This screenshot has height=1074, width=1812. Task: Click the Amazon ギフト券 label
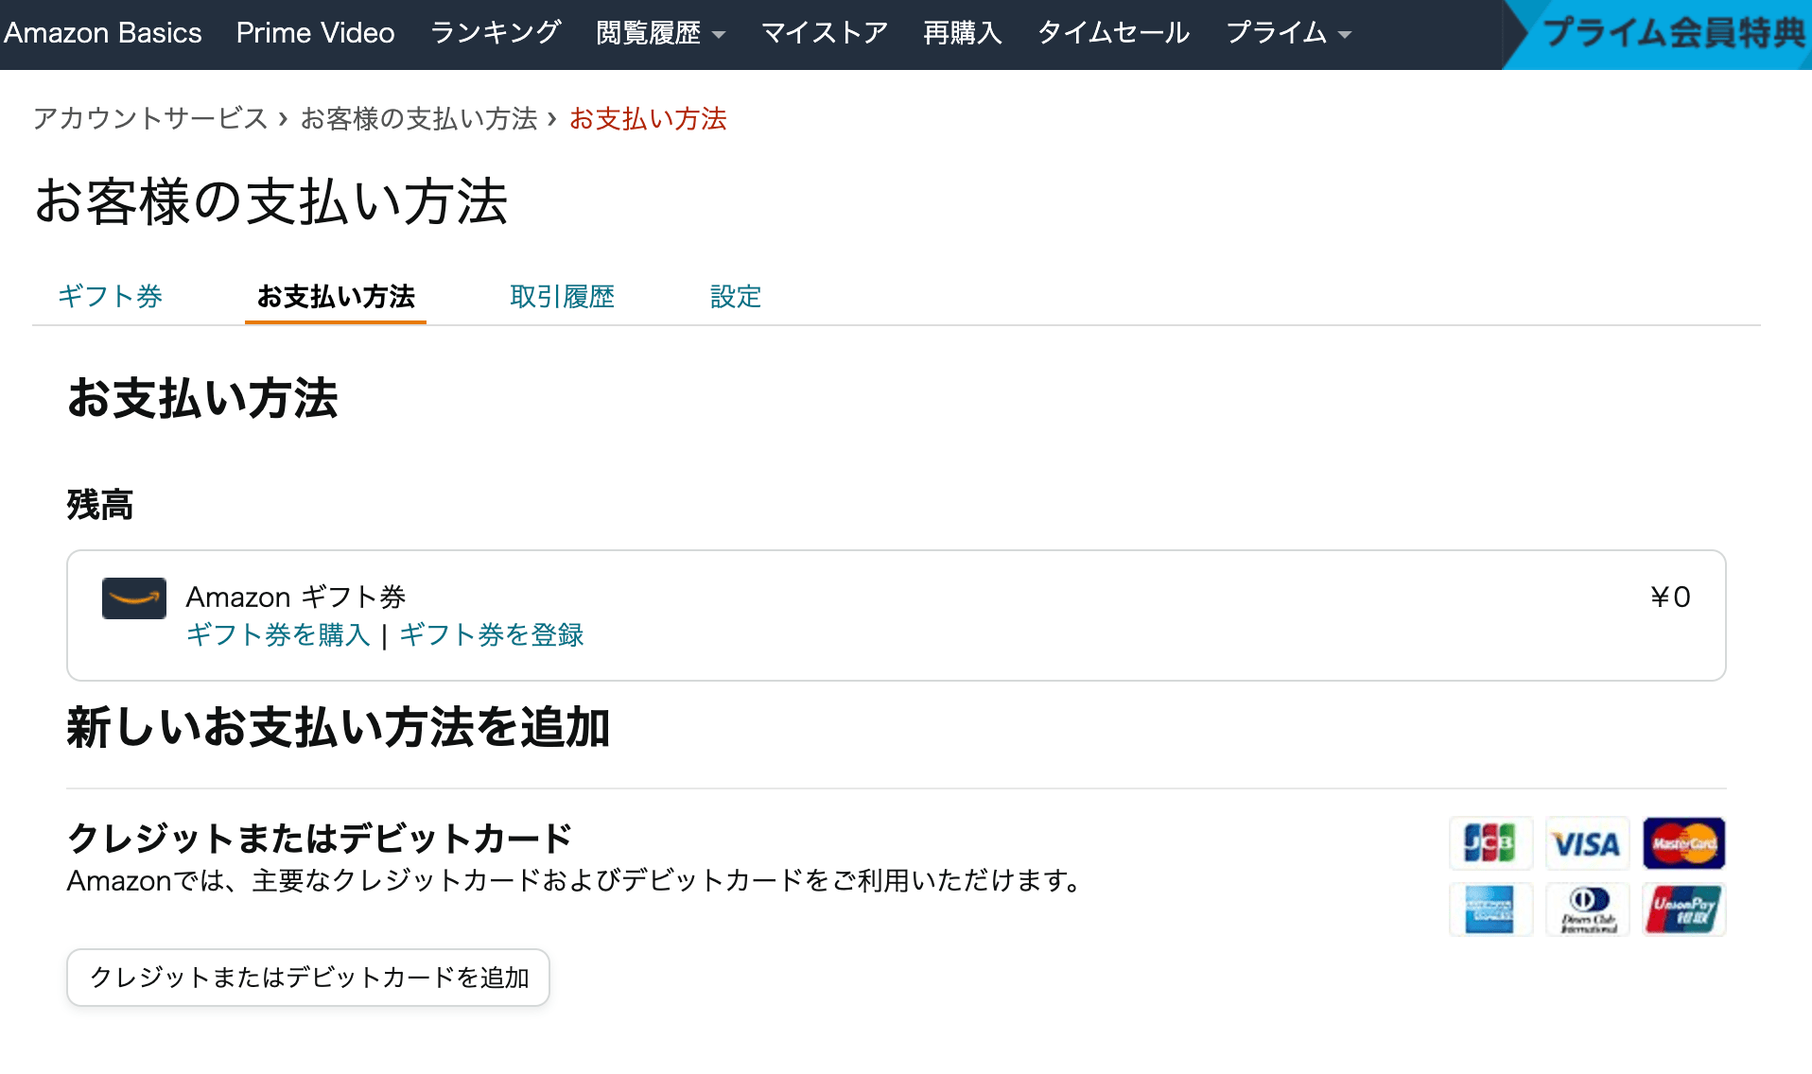pyautogui.click(x=296, y=597)
